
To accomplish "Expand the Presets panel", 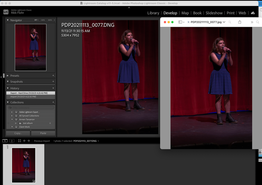I will pos(8,76).
